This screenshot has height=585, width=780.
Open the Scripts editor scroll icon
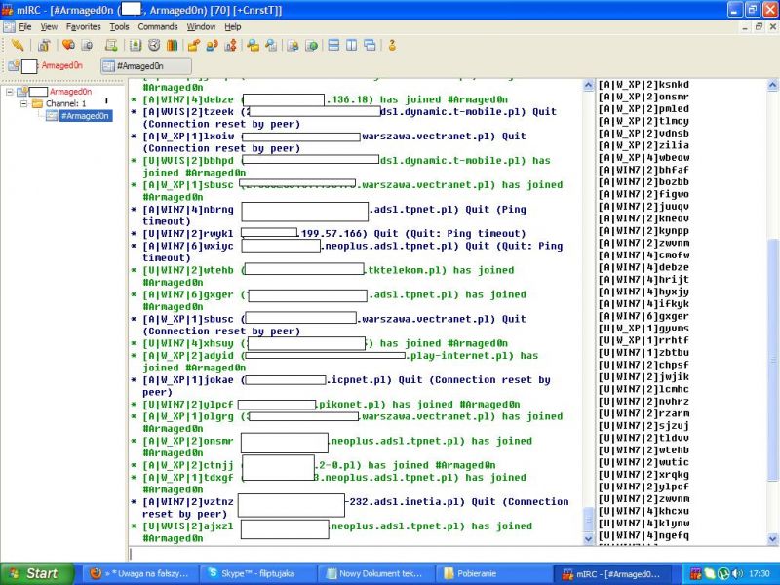coord(111,46)
